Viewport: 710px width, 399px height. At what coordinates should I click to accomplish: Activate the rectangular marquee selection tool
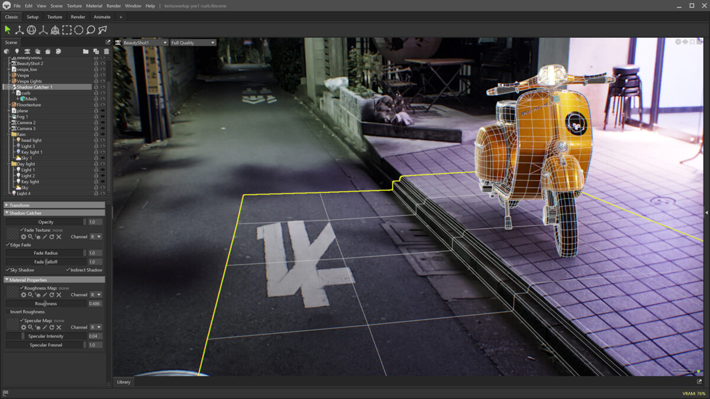click(66, 28)
